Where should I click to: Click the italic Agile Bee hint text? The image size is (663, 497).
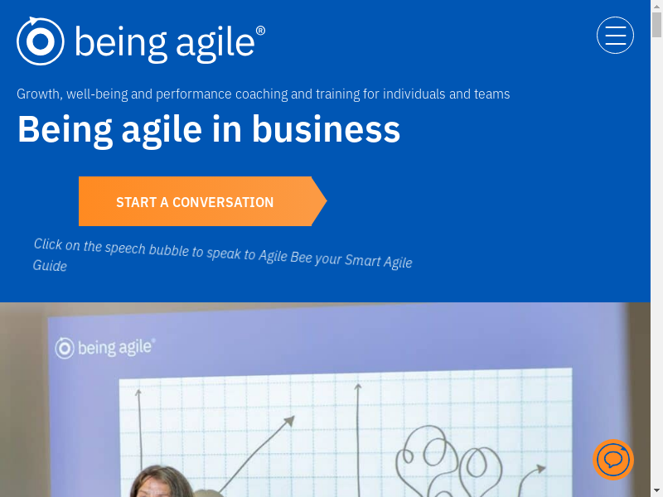[222, 255]
